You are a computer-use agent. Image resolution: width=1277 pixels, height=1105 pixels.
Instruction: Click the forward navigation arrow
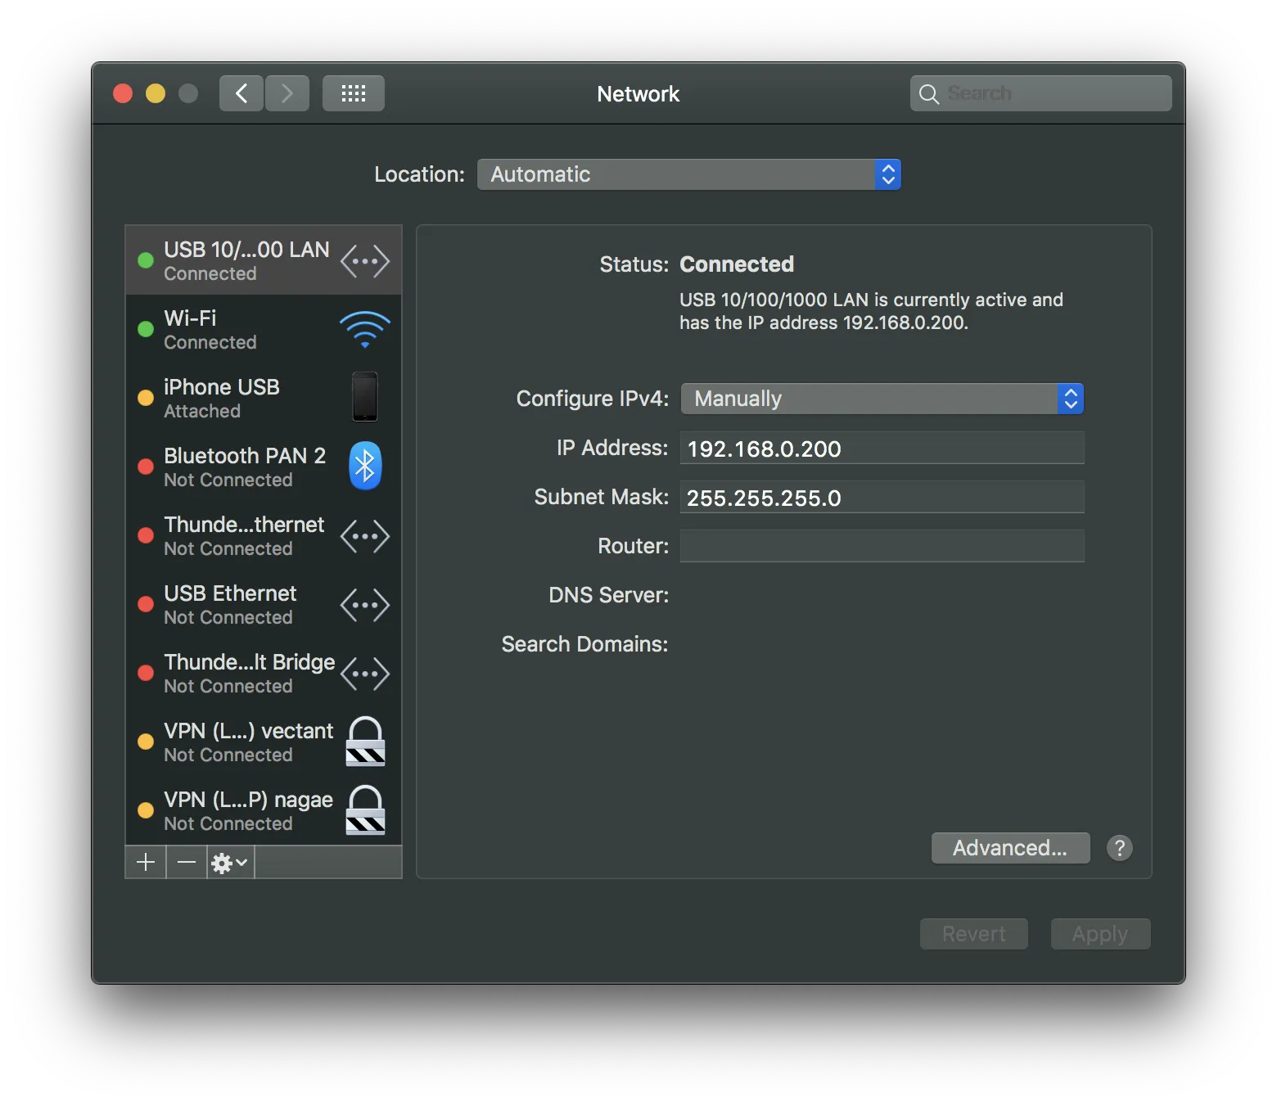point(287,93)
